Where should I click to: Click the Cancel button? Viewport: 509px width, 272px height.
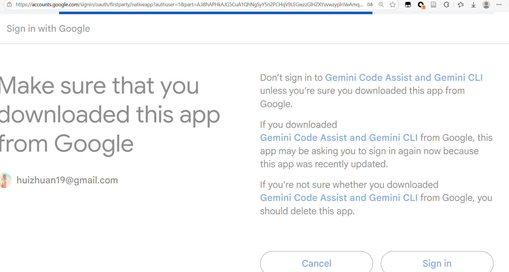point(316,263)
